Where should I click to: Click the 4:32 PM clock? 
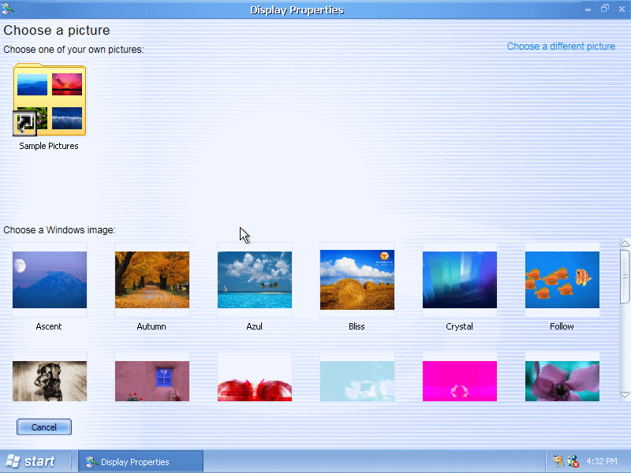point(602,461)
